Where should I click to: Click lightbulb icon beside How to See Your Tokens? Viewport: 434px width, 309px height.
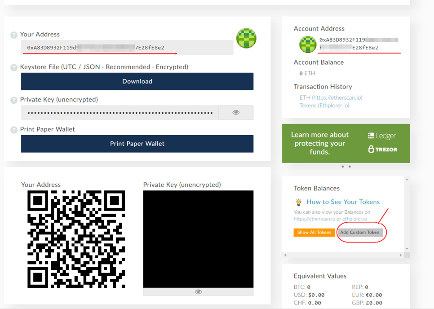tap(298, 202)
